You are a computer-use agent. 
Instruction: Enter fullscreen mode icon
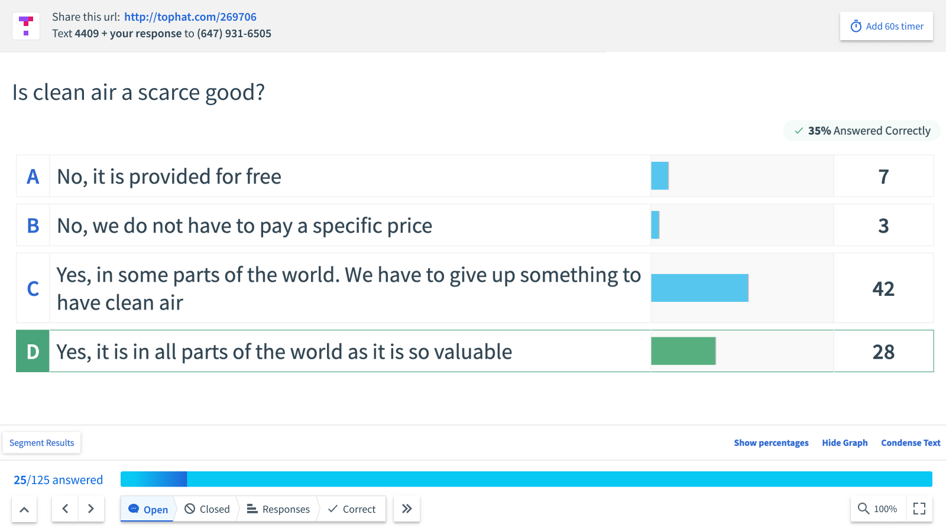click(919, 509)
